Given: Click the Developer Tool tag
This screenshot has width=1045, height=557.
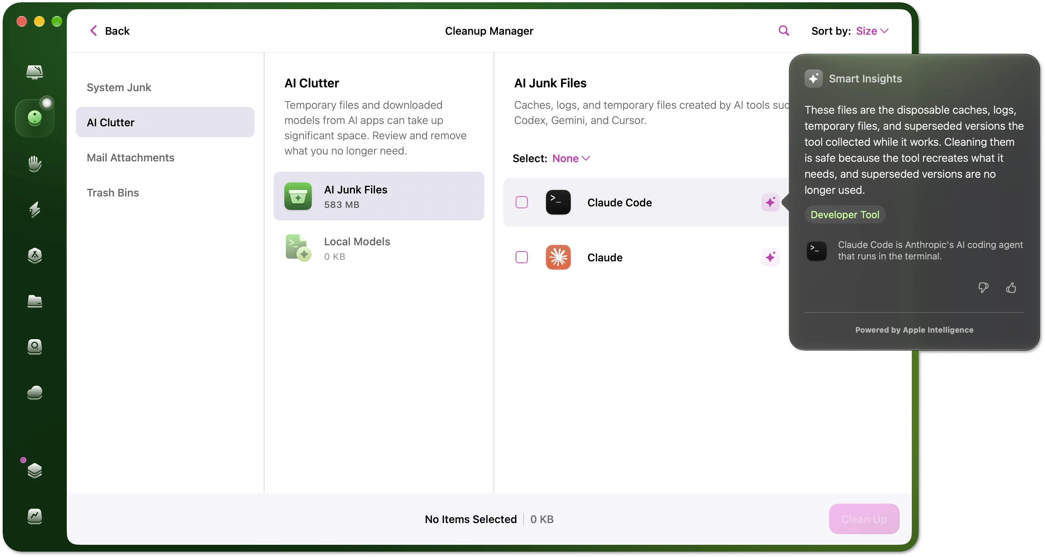Looking at the screenshot, I should pos(844,214).
